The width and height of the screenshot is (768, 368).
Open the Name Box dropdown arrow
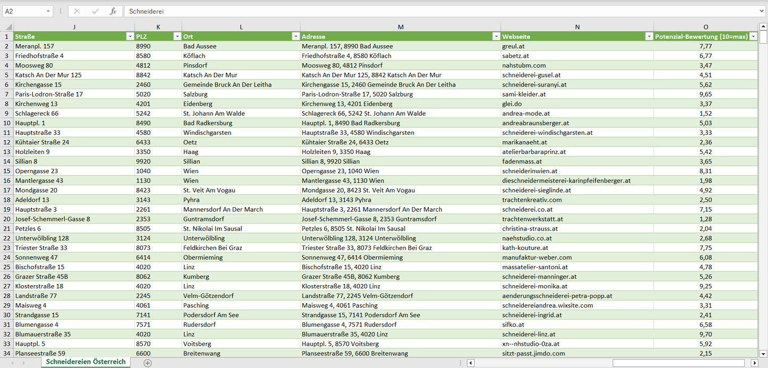point(48,11)
